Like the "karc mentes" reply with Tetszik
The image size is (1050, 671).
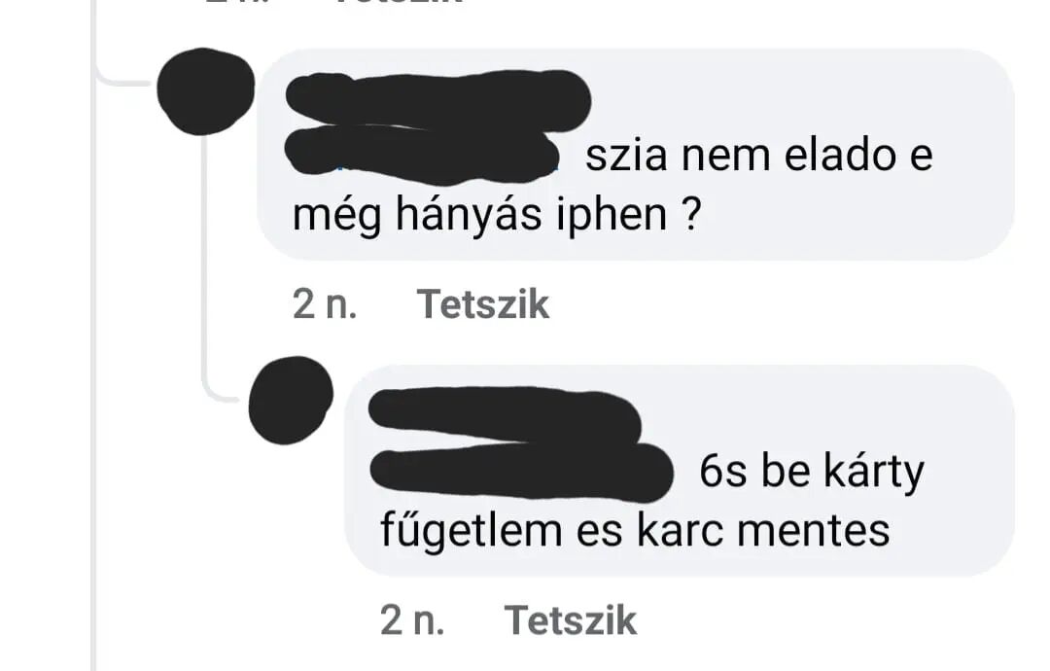pyautogui.click(x=570, y=620)
